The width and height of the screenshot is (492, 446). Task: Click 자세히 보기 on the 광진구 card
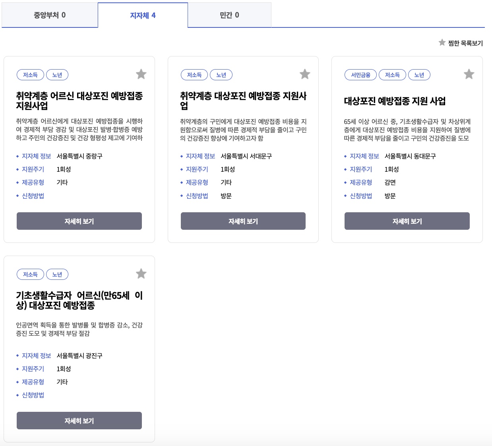(x=79, y=421)
